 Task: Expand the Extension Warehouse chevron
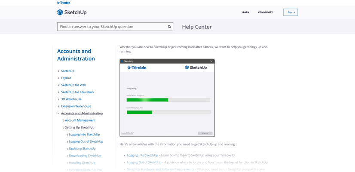(x=58, y=106)
